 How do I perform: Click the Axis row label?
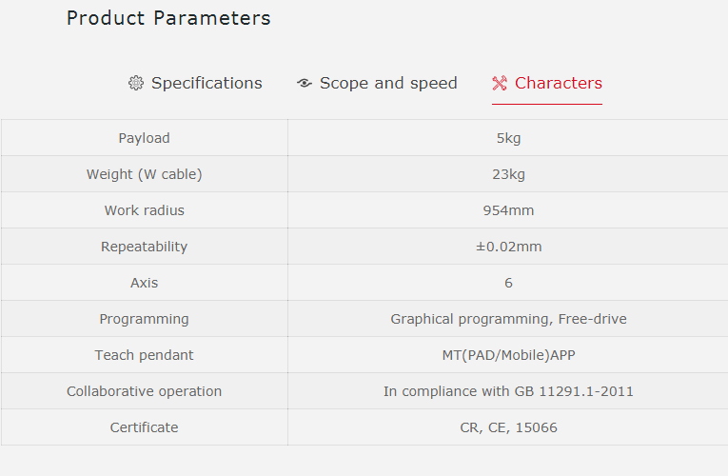pos(144,283)
